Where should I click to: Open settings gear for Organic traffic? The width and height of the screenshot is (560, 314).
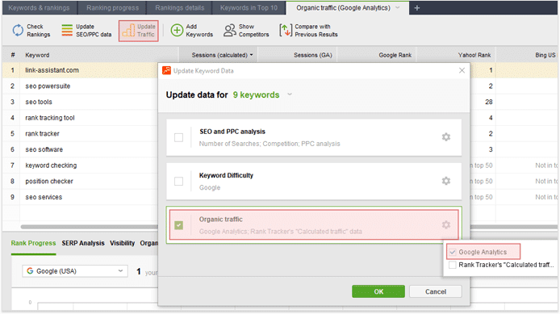[x=446, y=225]
